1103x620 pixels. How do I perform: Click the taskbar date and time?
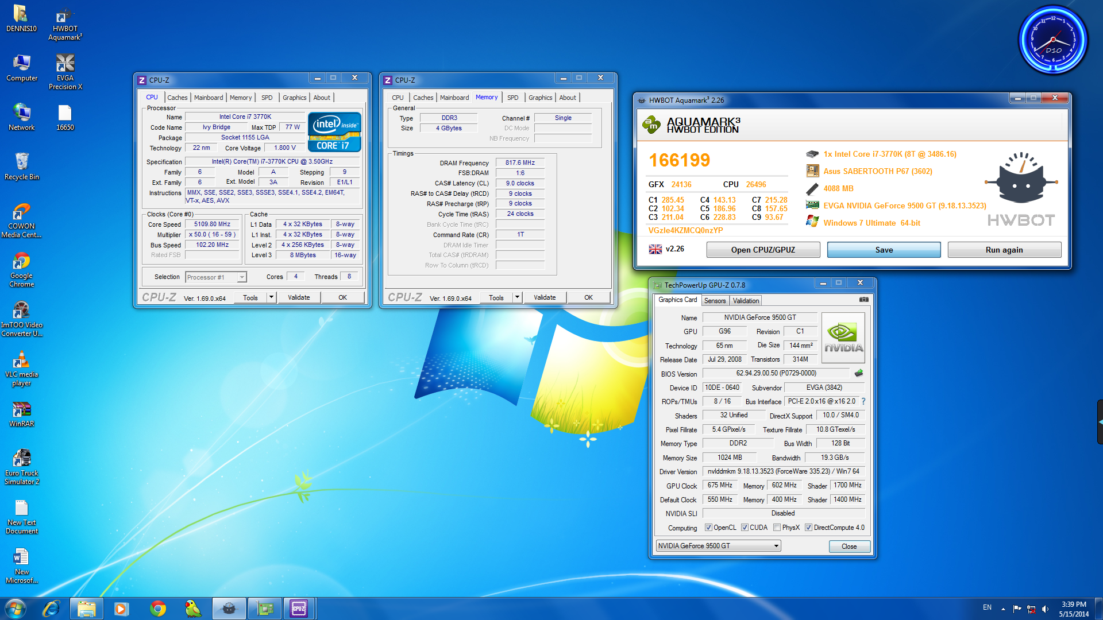[1074, 609]
